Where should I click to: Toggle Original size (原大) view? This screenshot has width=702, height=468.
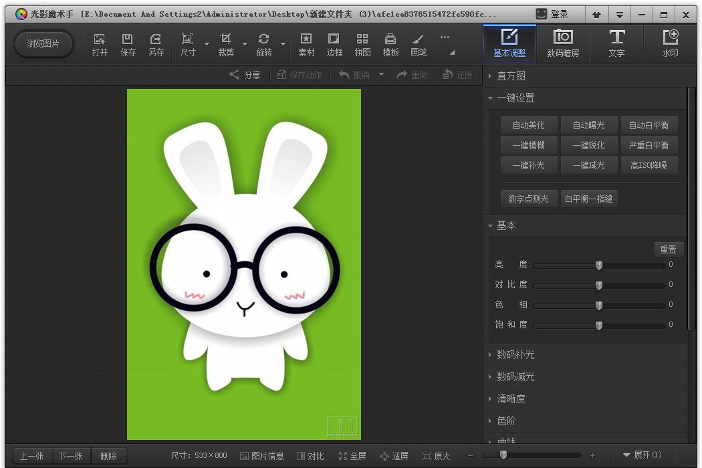(437, 456)
